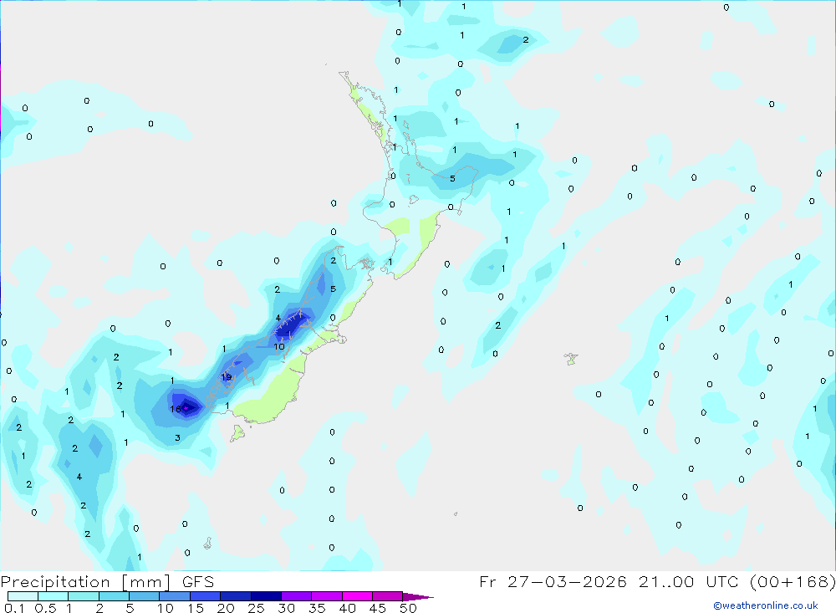The height and width of the screenshot is (613, 836).
Task: Select the 40–45 mm magenta legend swatch
Action: pos(357,596)
